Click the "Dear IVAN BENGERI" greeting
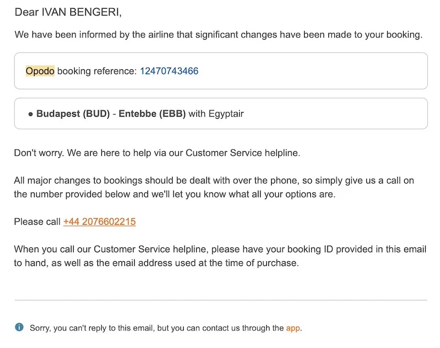The width and height of the screenshot is (440, 348). point(69,12)
